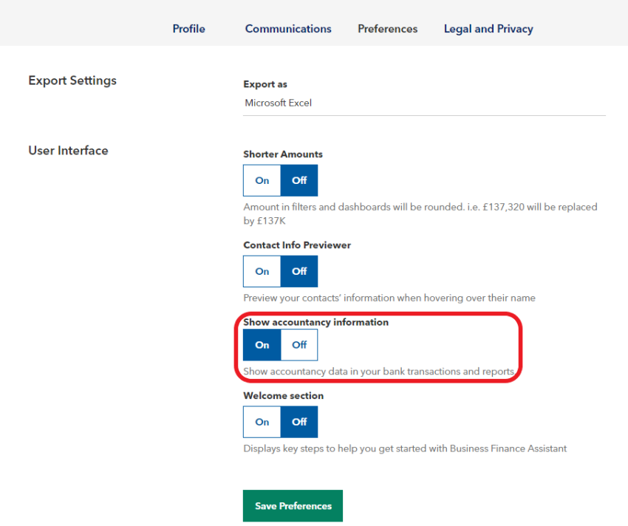Click the Show accountancy information heading
This screenshot has height=526, width=628.
pos(315,322)
